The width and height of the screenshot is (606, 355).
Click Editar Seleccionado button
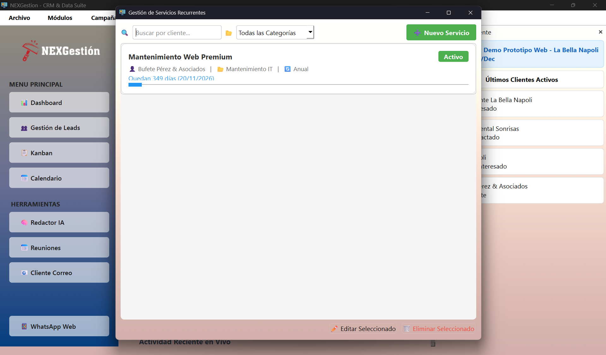click(x=363, y=329)
